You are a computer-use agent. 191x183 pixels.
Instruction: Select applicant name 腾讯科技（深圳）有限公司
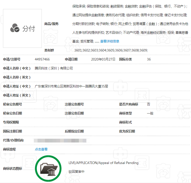click(54, 68)
